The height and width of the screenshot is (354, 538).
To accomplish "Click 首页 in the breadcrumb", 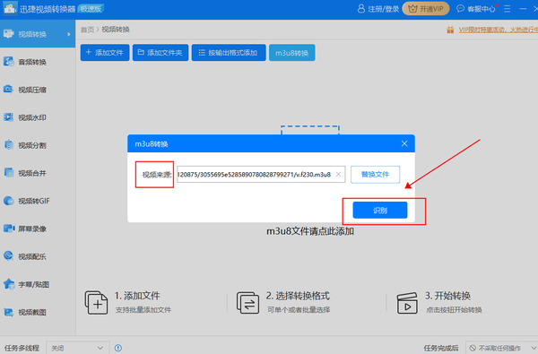I will coord(87,30).
